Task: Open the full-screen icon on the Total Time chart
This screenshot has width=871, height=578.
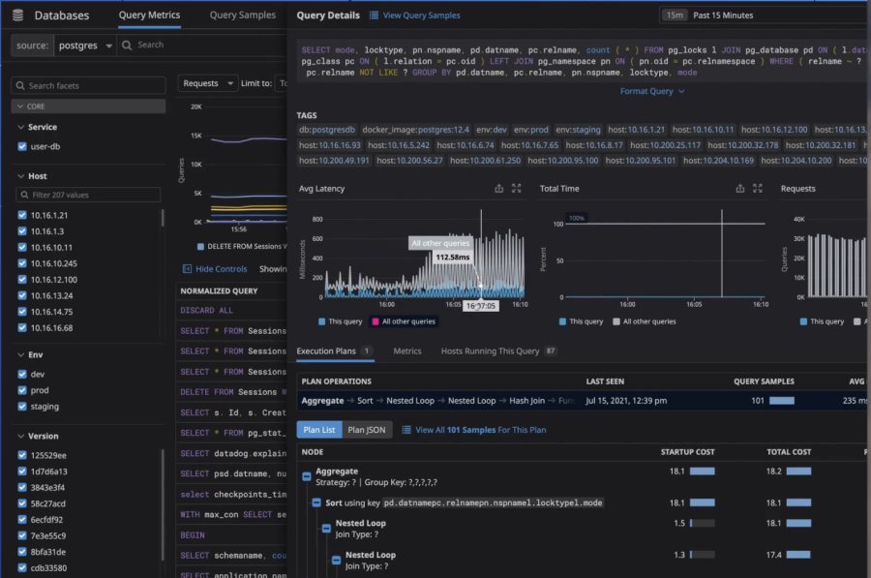Action: [x=757, y=189]
